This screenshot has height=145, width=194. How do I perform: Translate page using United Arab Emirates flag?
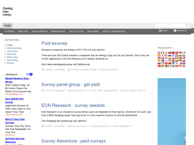[x=166, y=55]
